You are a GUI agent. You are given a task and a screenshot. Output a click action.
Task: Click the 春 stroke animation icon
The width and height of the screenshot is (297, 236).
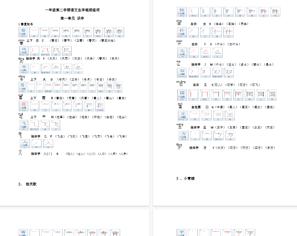coord(23,32)
